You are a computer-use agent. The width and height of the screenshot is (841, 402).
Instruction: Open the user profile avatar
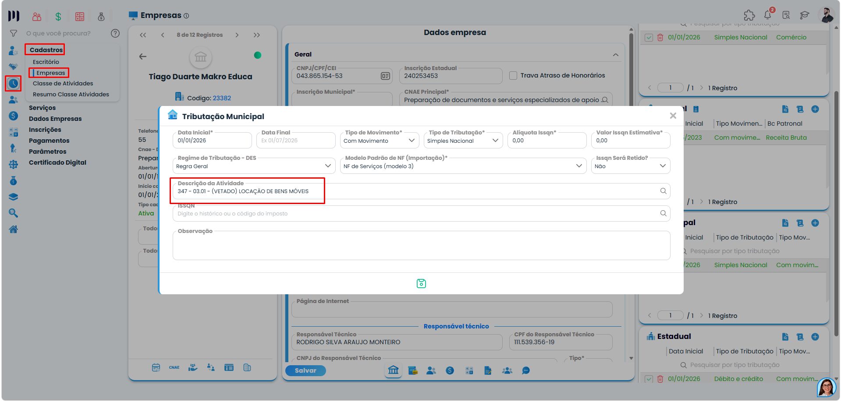(x=826, y=15)
